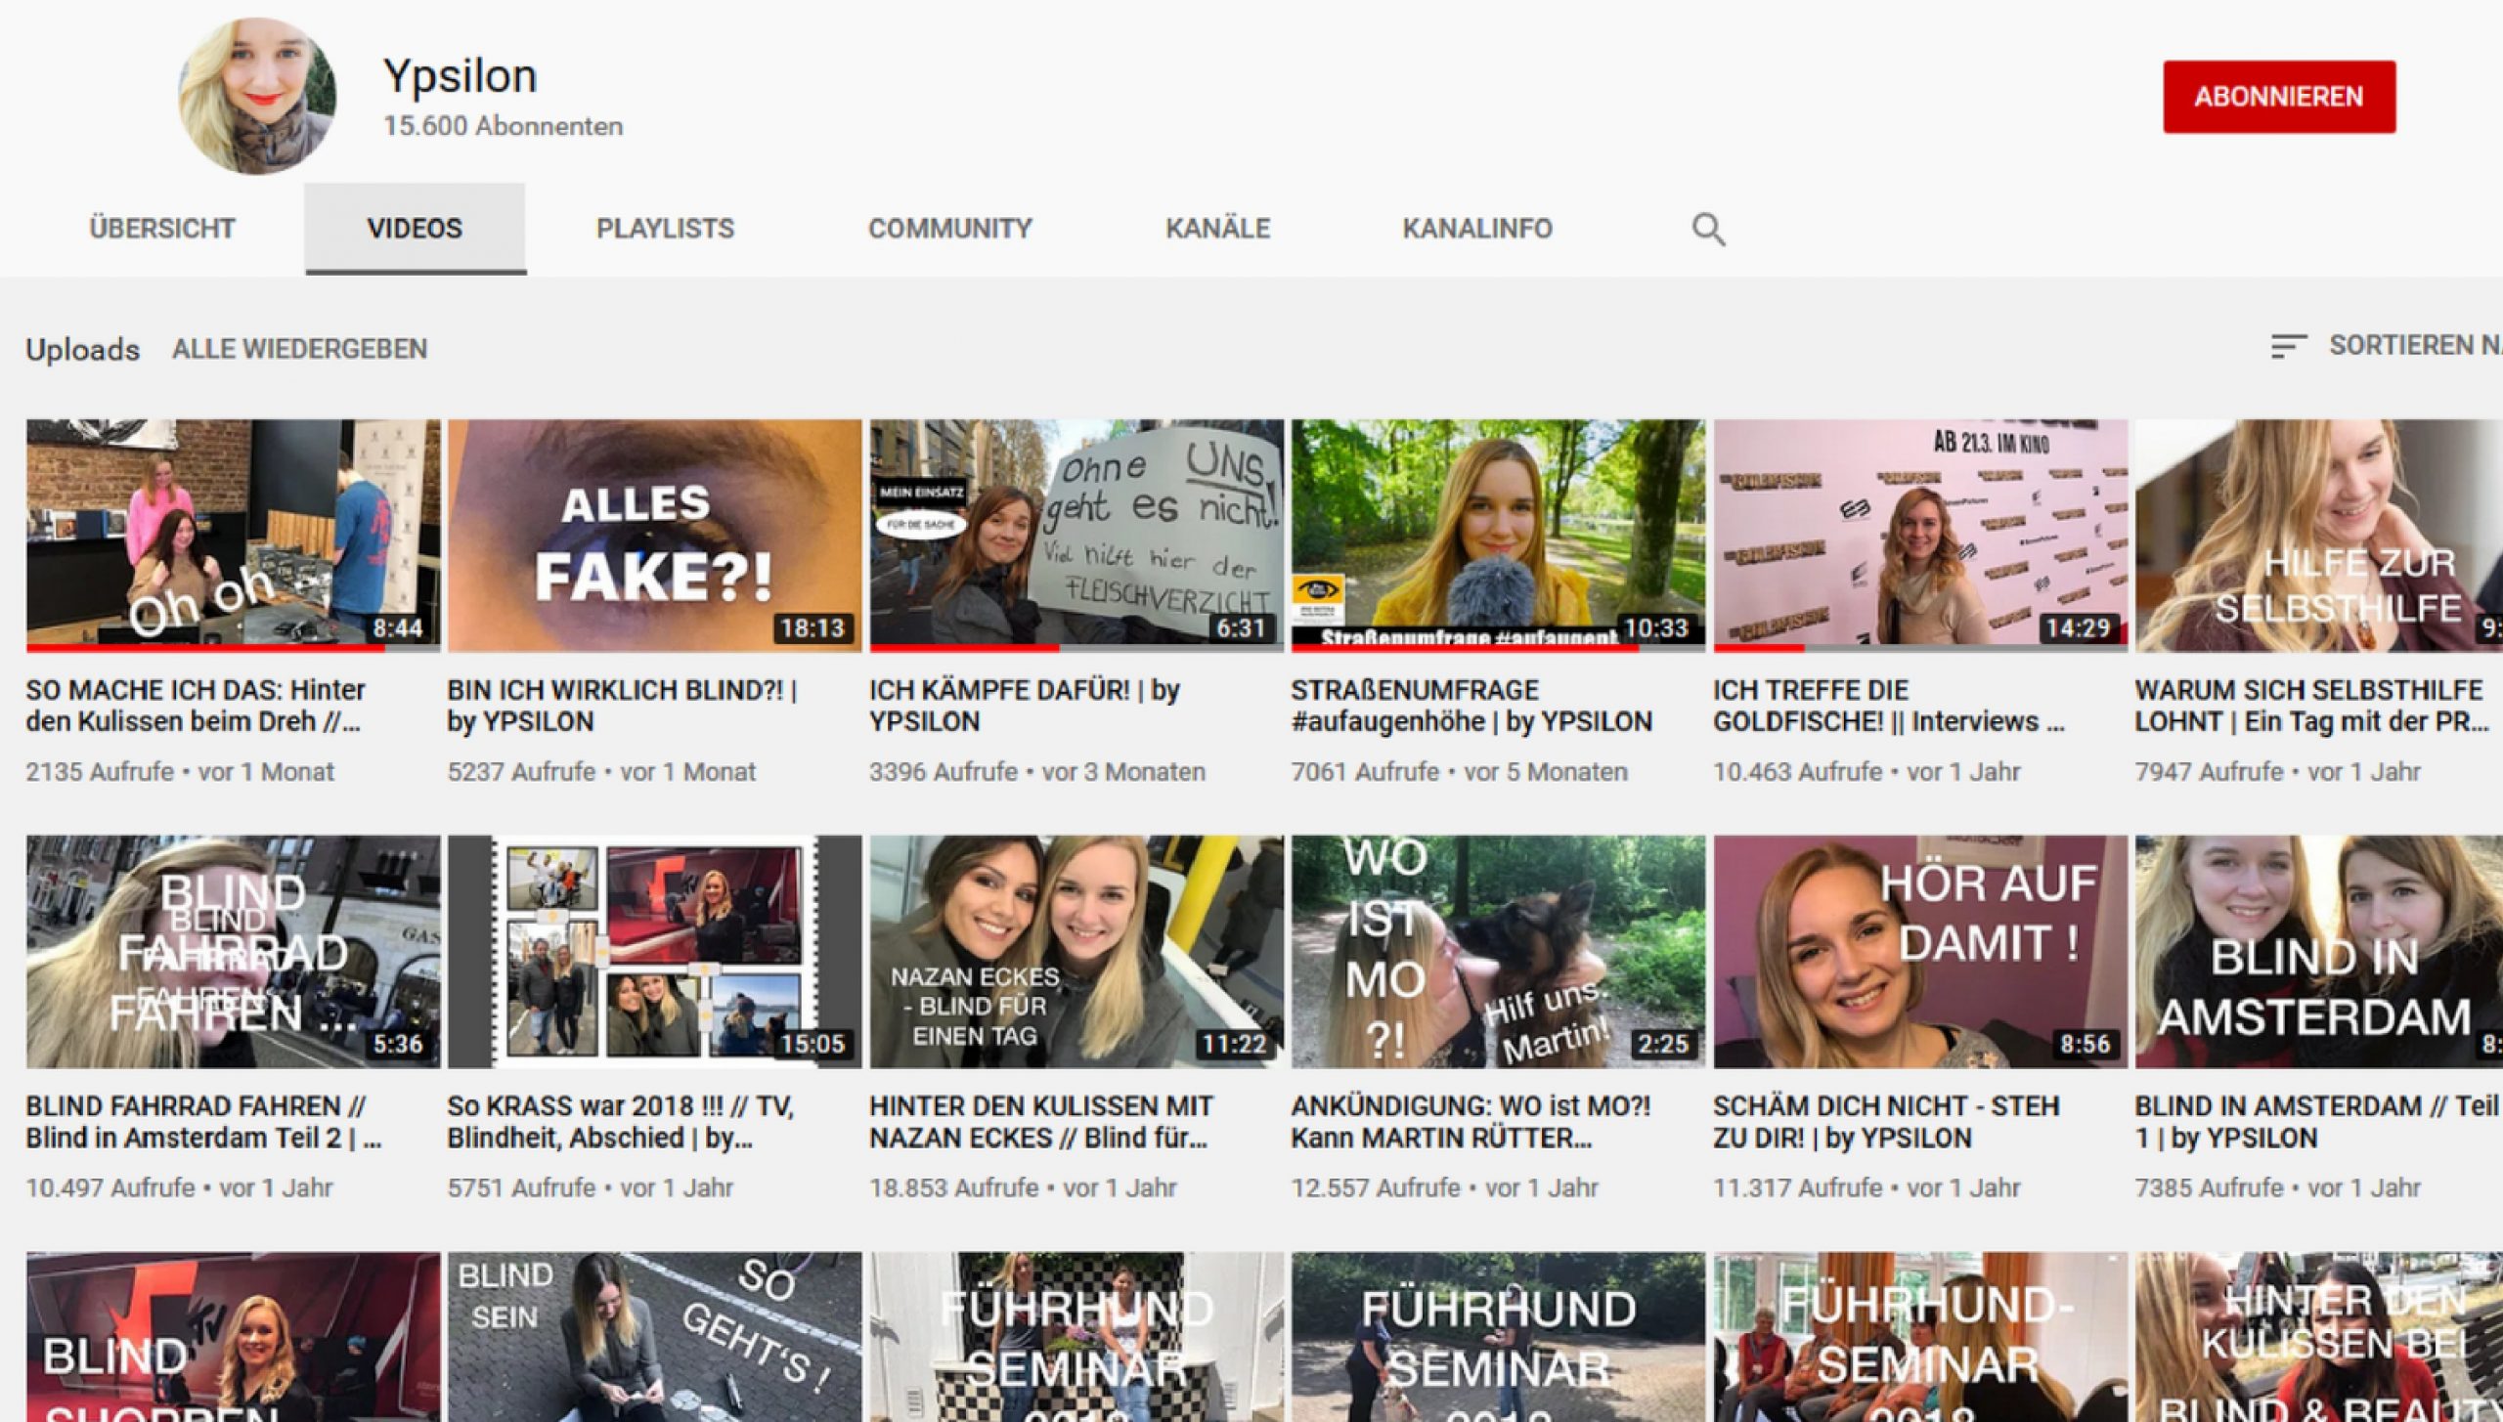Open title 'BLIND IN AMSTERDAM // Teil 1'

[2317, 1122]
